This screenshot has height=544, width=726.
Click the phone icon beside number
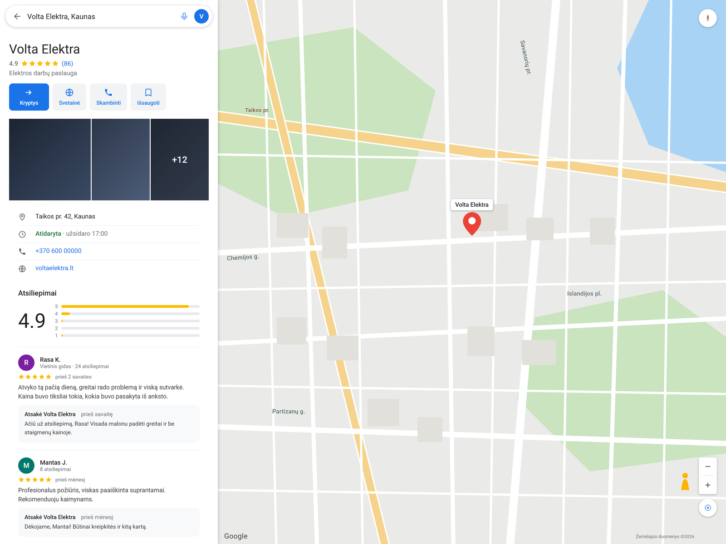pos(22,251)
